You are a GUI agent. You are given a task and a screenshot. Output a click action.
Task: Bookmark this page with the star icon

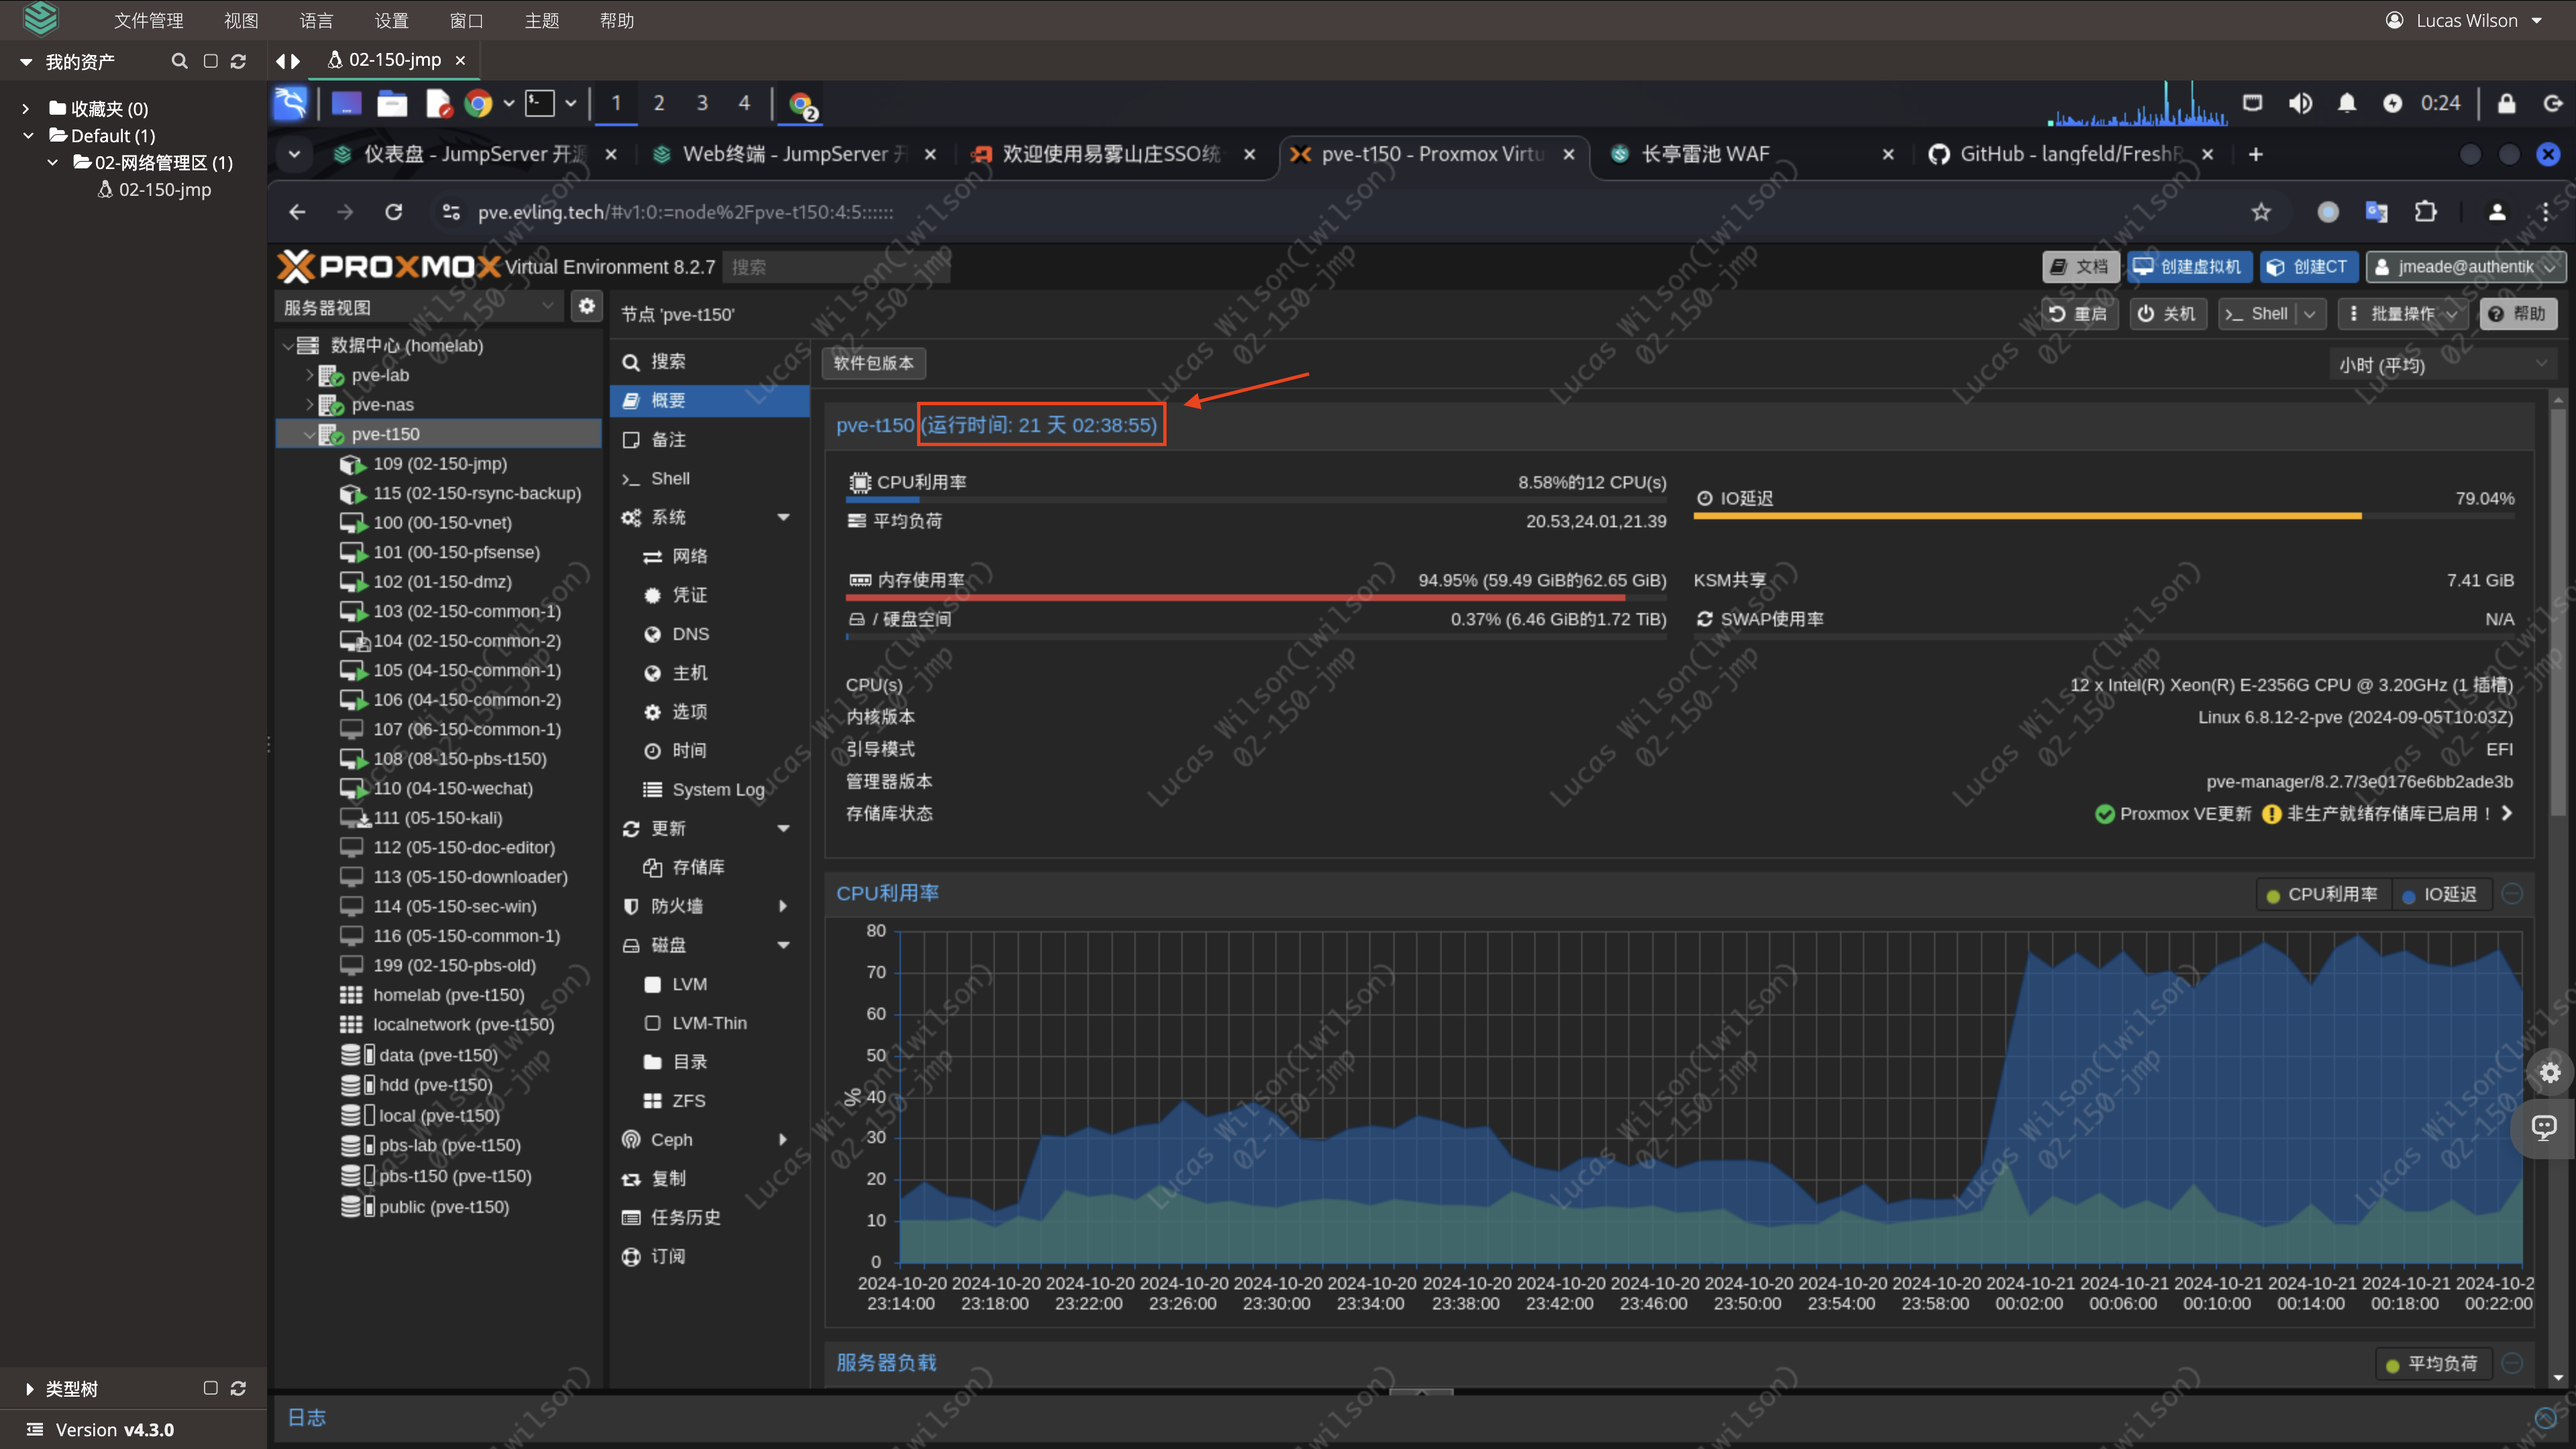click(x=2261, y=212)
